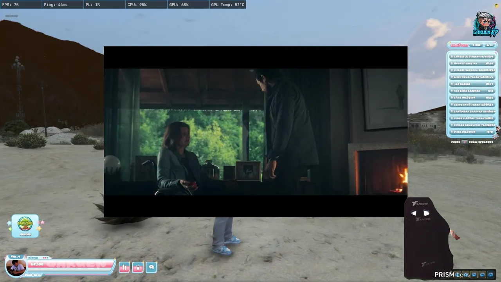Select Landmark Barrera radio entry
Image resolution: width=501 pixels, height=282 pixels.
tap(472, 111)
